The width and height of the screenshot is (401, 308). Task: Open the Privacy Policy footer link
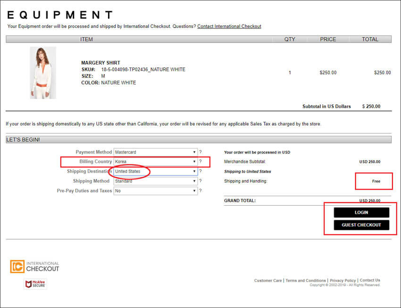[x=343, y=280]
